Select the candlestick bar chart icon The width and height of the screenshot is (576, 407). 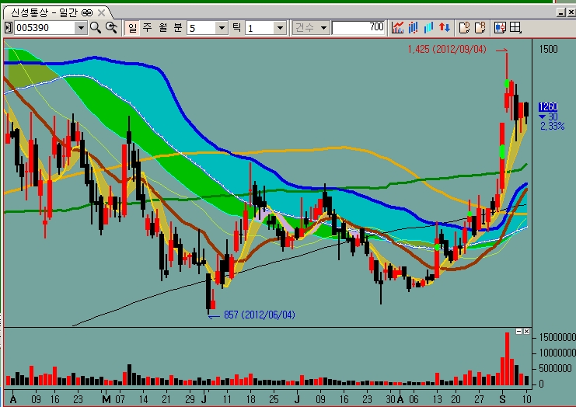click(x=414, y=27)
